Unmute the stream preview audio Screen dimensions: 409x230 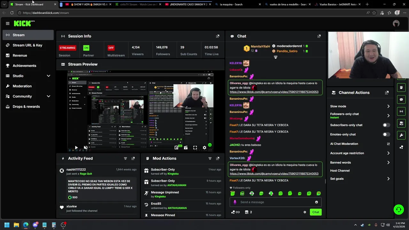pyautogui.click(x=86, y=148)
